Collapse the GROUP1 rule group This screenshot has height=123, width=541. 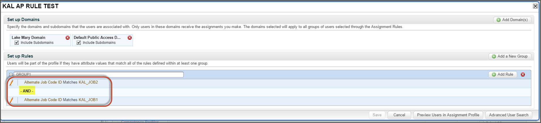coord(11,75)
